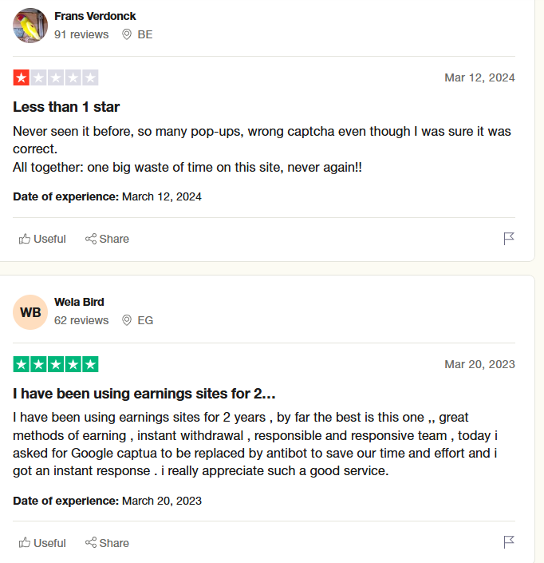Click the thumbs-up icon on Frans's review
The image size is (544, 563).
(x=25, y=239)
